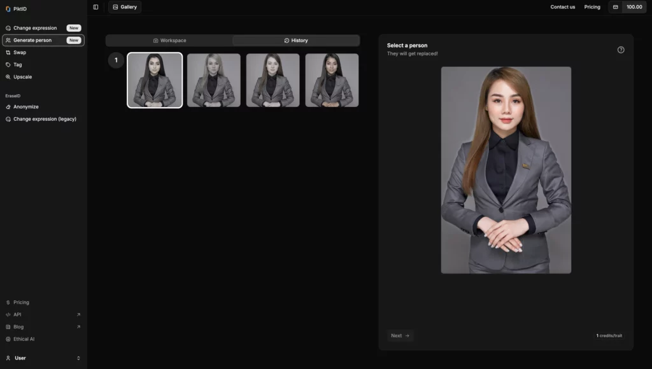Open the Contact us link
Screen dimensions: 652x369
563,6
